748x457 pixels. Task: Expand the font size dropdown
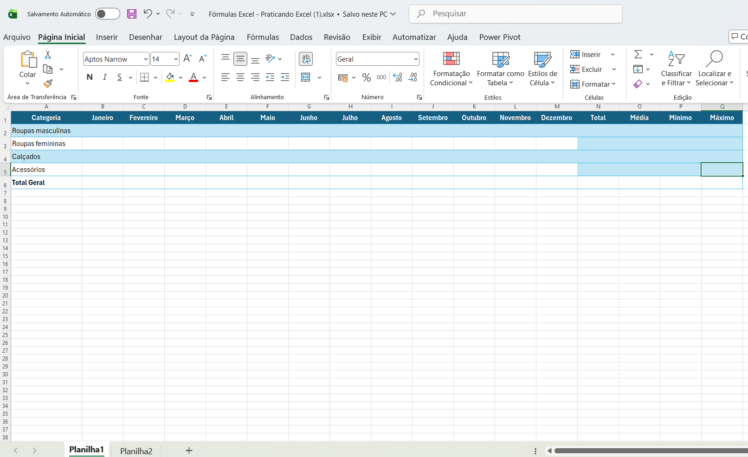pos(176,59)
